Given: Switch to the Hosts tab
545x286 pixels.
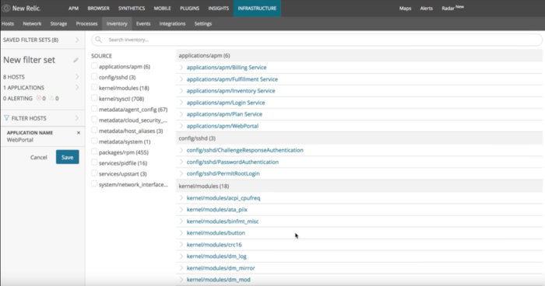Looking at the screenshot, I should pos(8,23).
